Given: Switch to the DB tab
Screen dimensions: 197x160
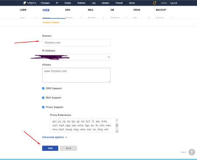Looking at the screenshot, I should pos(112,10).
